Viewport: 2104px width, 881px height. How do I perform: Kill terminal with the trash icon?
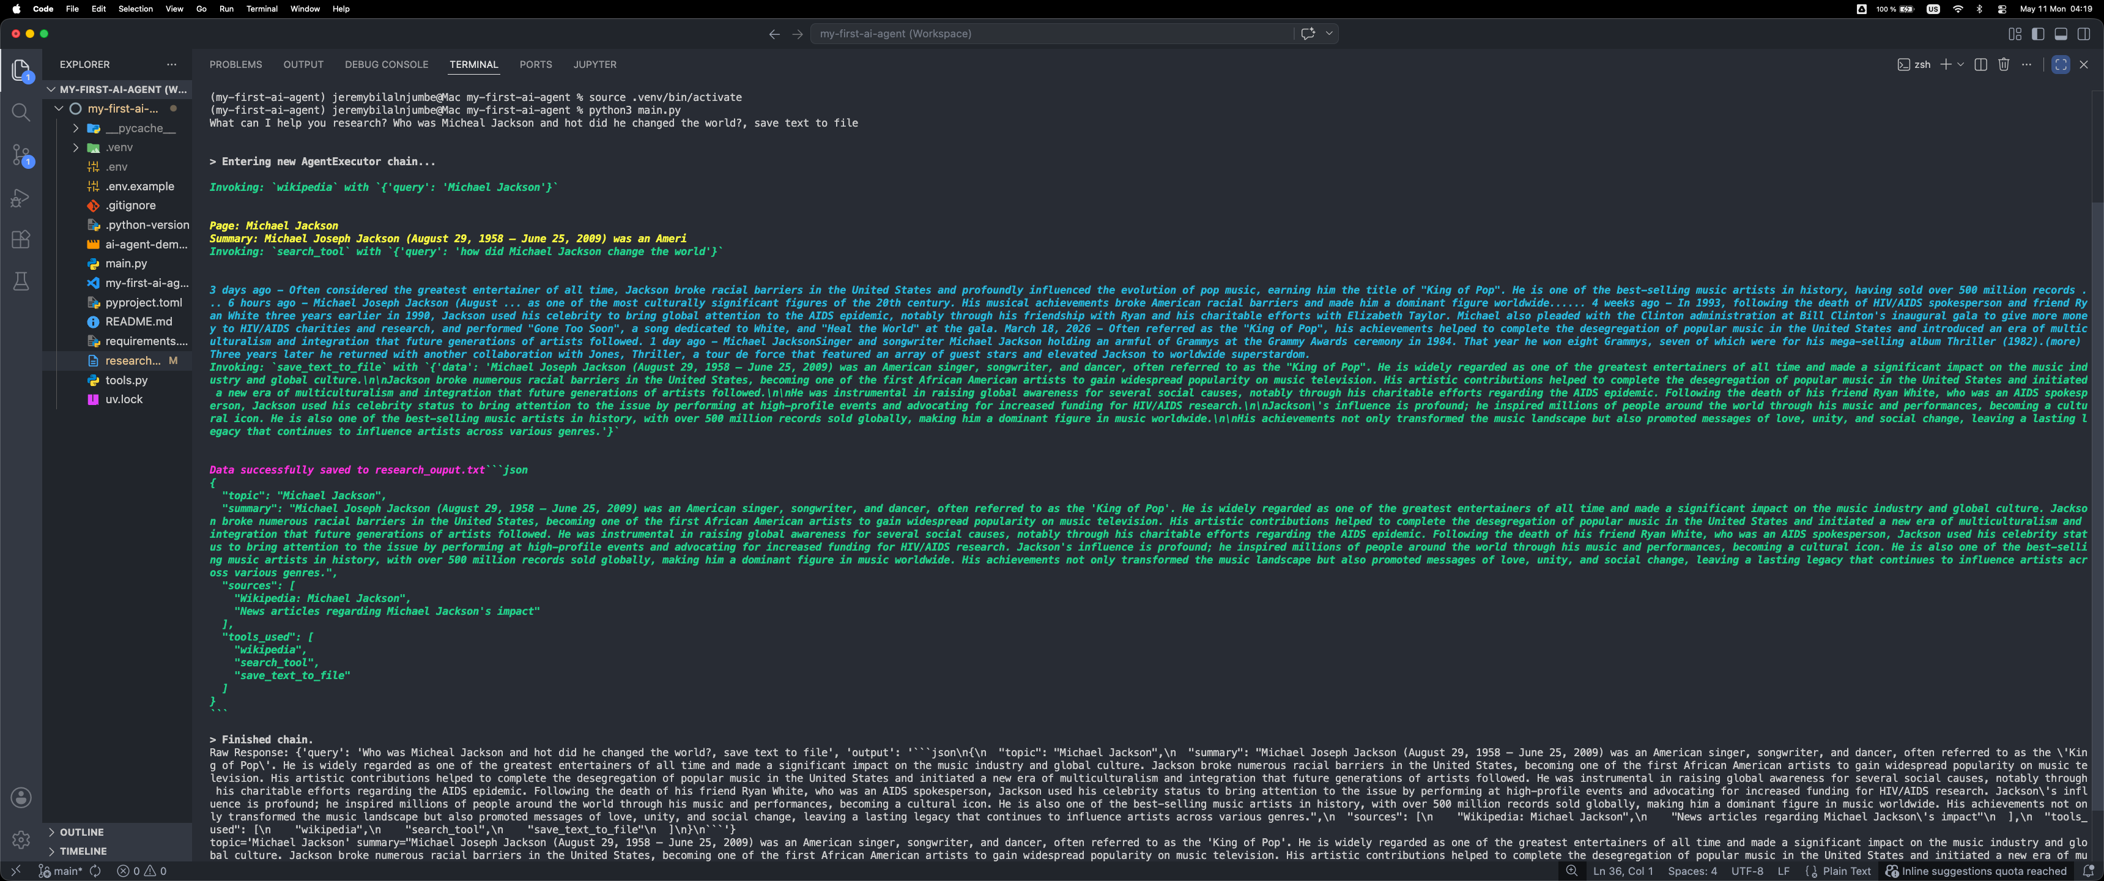point(2004,65)
